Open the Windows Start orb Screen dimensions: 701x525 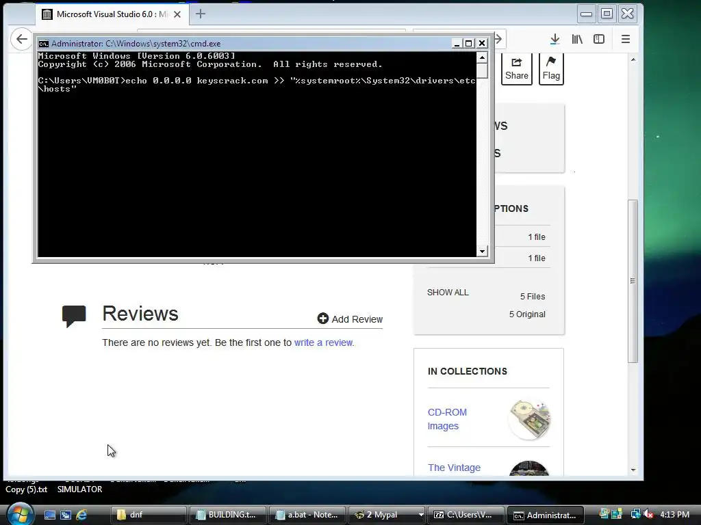[x=20, y=514]
